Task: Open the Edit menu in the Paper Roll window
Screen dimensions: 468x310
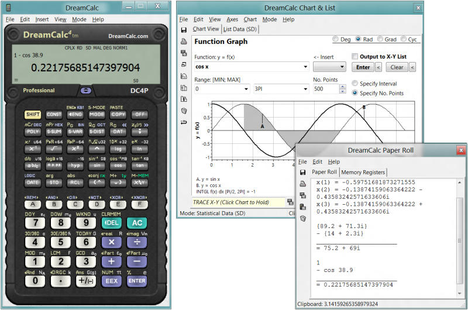Action: 317,161
